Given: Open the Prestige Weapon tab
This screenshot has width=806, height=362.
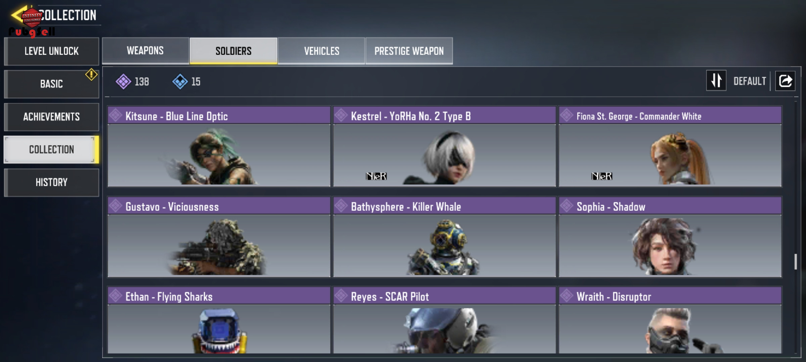Looking at the screenshot, I should [409, 51].
